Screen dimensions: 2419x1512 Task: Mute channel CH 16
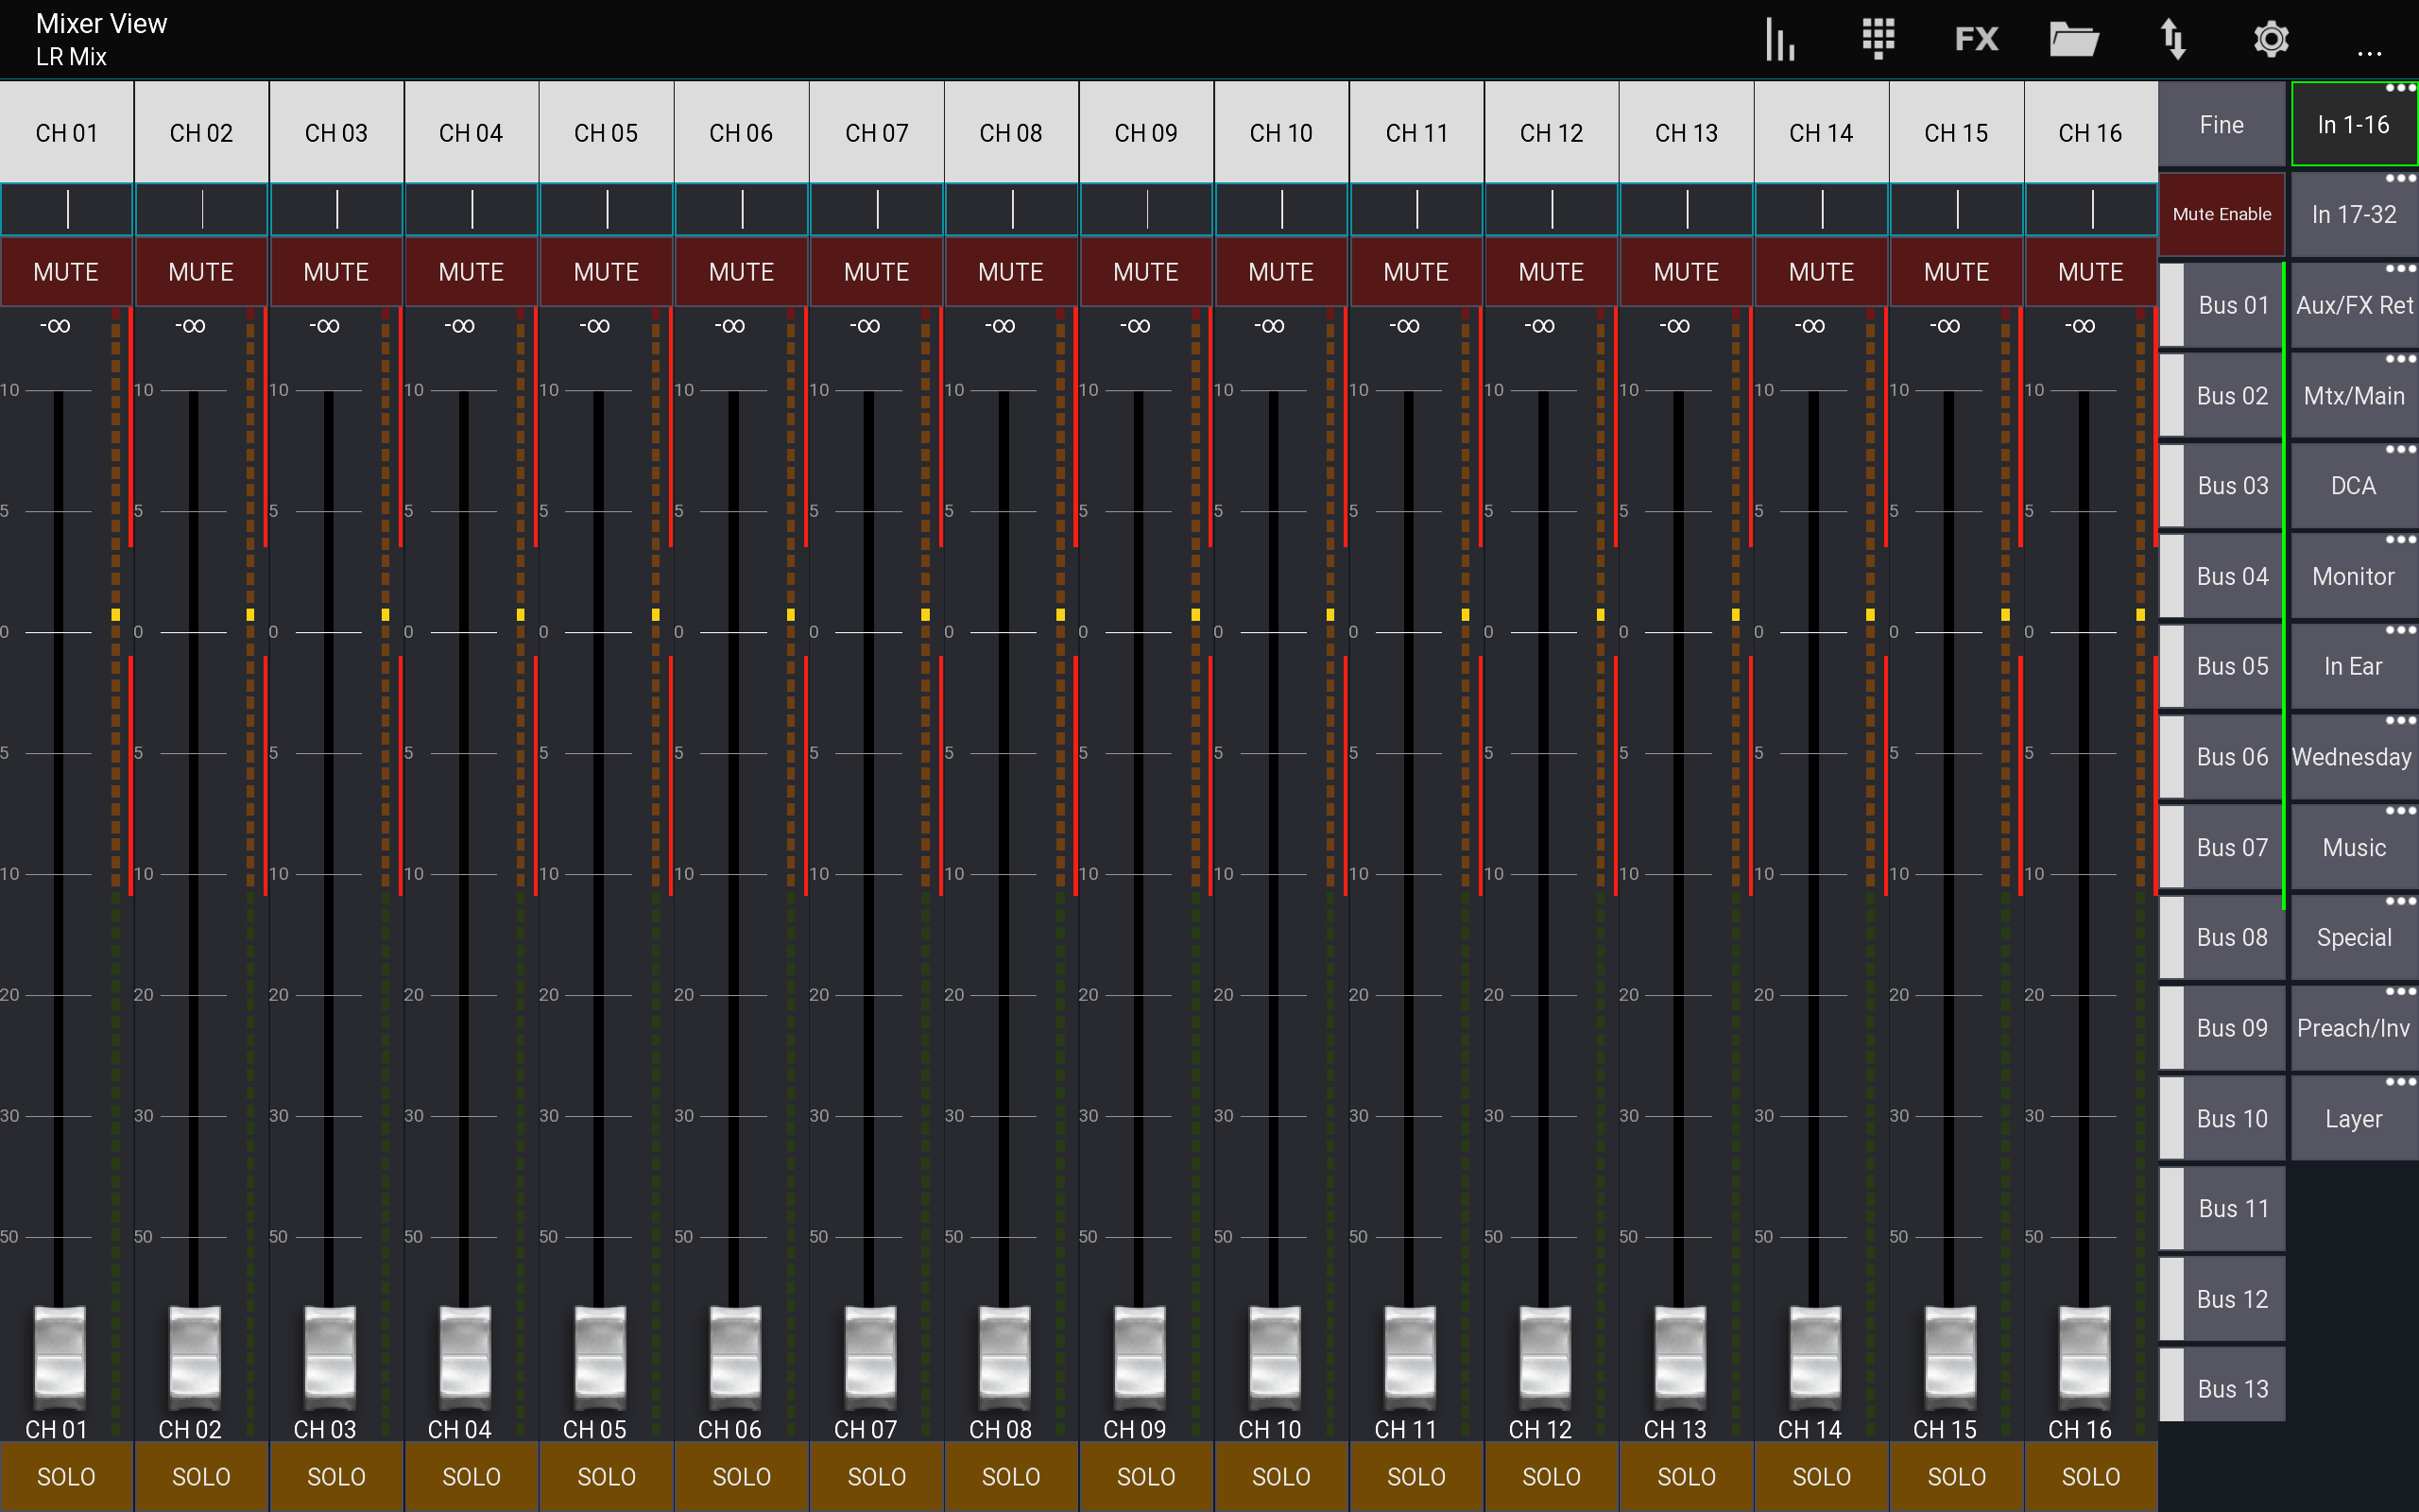click(2091, 272)
